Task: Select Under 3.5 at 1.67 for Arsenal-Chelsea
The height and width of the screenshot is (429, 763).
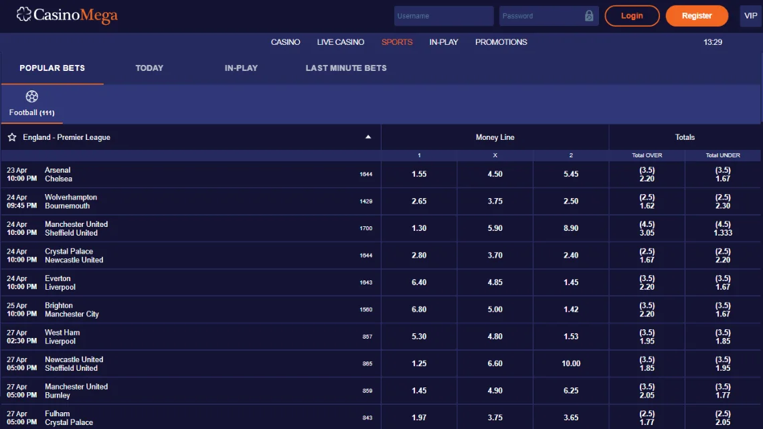Action: click(x=723, y=174)
